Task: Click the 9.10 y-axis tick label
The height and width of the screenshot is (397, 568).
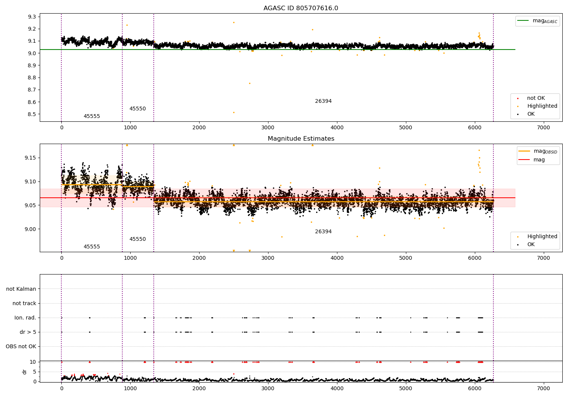Action: point(30,181)
